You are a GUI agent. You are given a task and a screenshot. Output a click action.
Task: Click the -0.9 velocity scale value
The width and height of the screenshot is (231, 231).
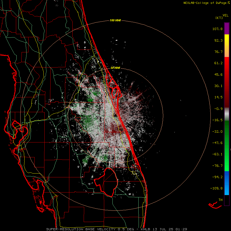point(218,109)
